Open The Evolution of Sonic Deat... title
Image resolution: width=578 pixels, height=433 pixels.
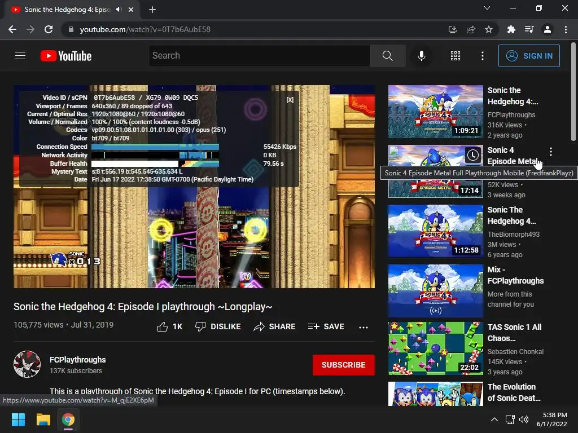pyautogui.click(x=514, y=392)
